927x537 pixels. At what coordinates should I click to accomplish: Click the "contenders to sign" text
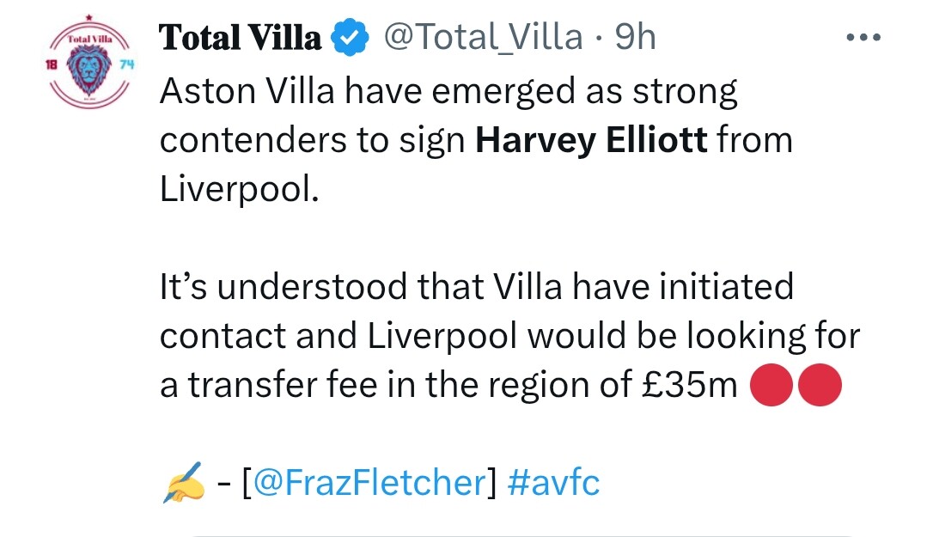click(x=312, y=141)
